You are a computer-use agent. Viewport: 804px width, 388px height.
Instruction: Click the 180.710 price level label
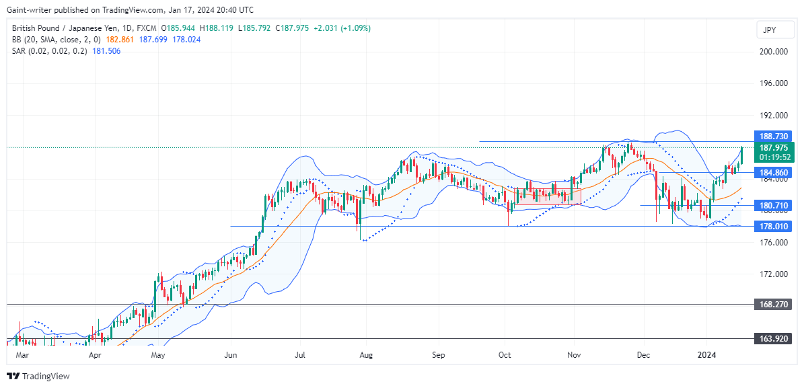774,206
